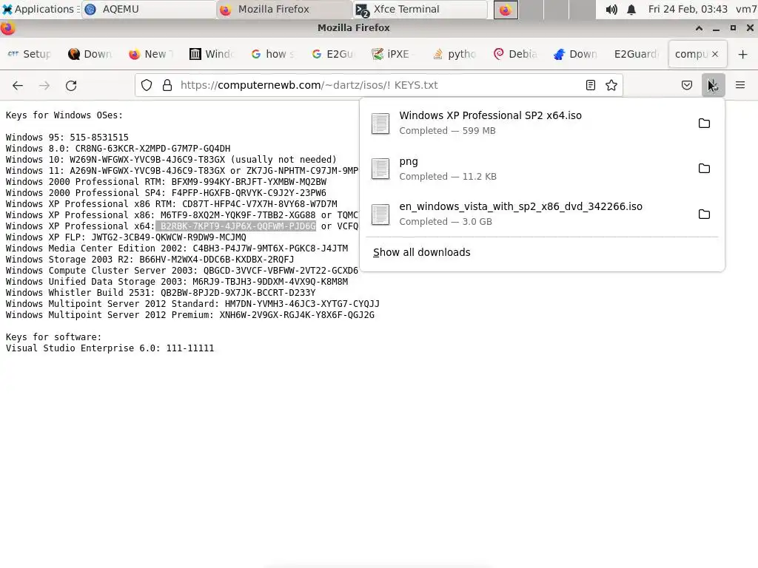758x568 pixels.
Task: Open the notifications bell
Action: point(631,10)
